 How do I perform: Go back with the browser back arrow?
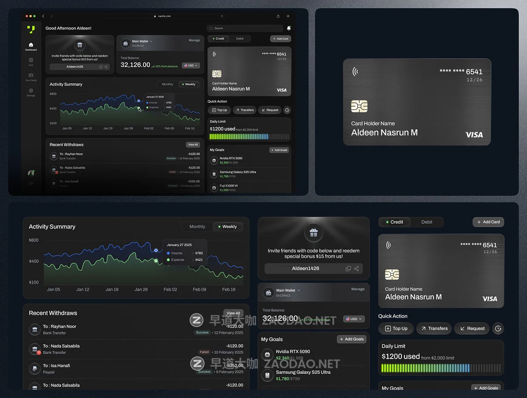click(x=43, y=16)
